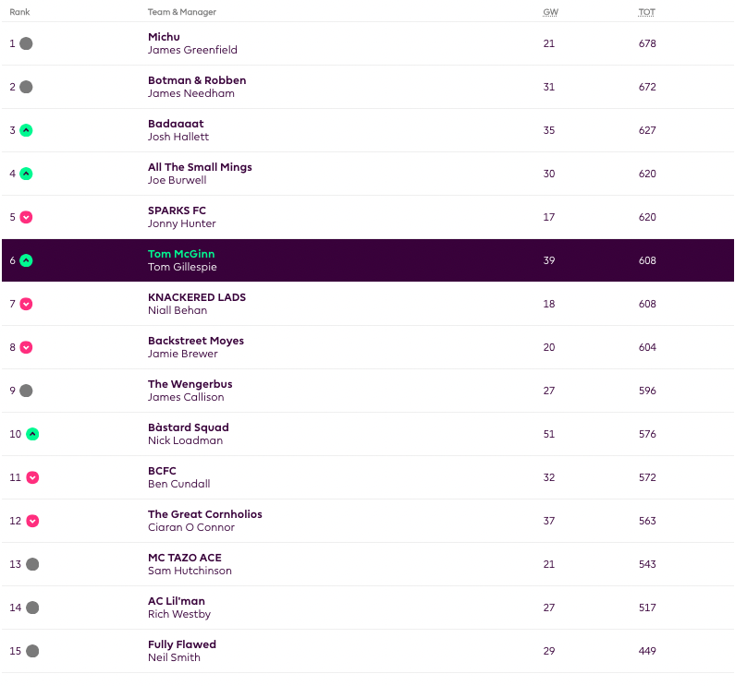Select the AC Lil'man team entry
Image resolution: width=735 pixels, height=686 pixels.
(x=176, y=601)
